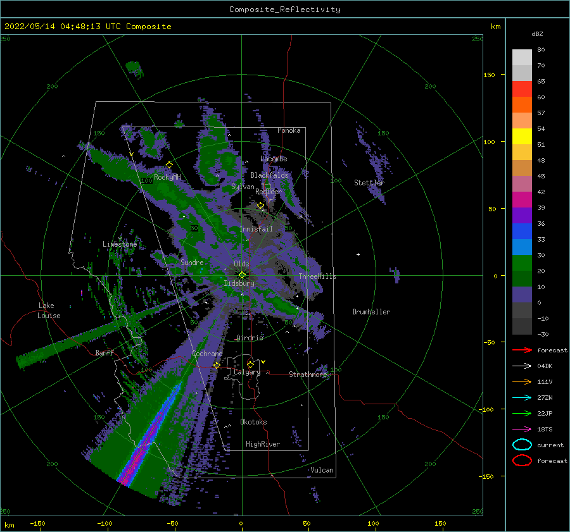
Task: Click the magenta 18TS arrow icon
Action: tap(522, 430)
